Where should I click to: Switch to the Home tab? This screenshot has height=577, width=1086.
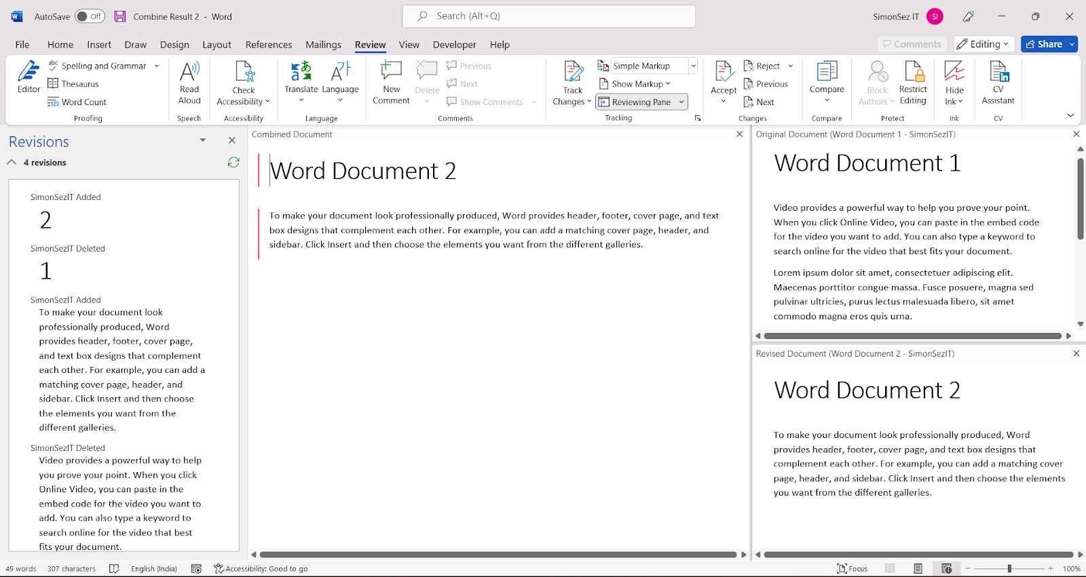[x=60, y=44]
